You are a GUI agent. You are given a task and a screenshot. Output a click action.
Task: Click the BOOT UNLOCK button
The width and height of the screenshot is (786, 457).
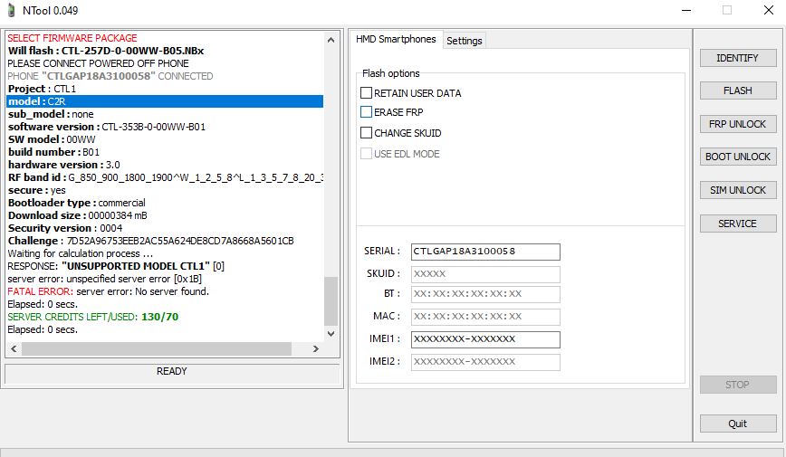point(738,157)
